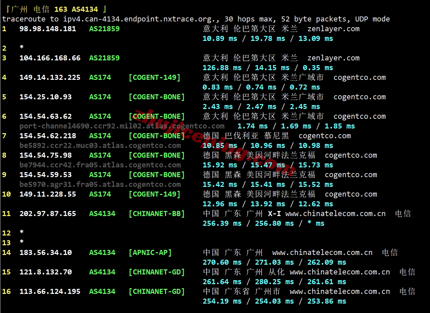Select the location text '中国 广东省 广州市'
Screen dimensions: 430x313
coord(241,292)
